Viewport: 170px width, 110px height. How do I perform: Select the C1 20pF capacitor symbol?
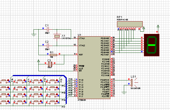click(48, 29)
